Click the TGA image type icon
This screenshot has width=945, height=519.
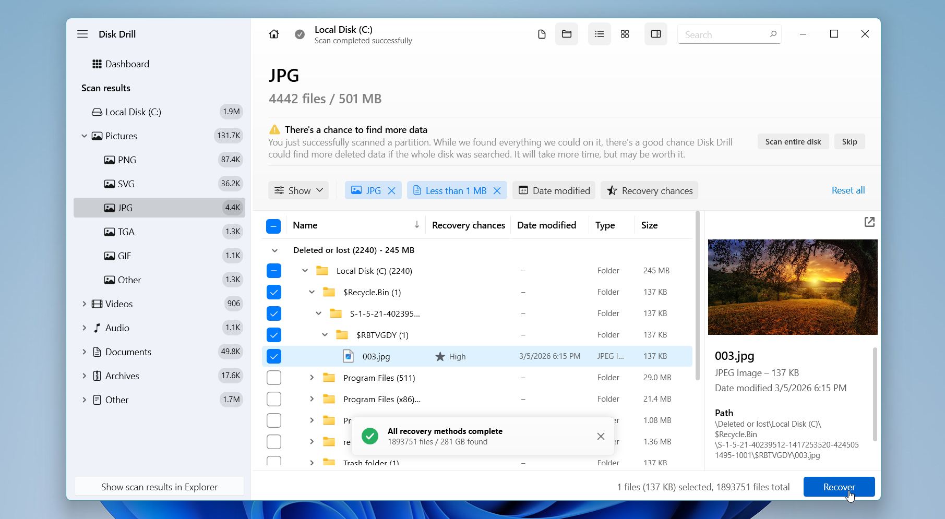point(110,232)
